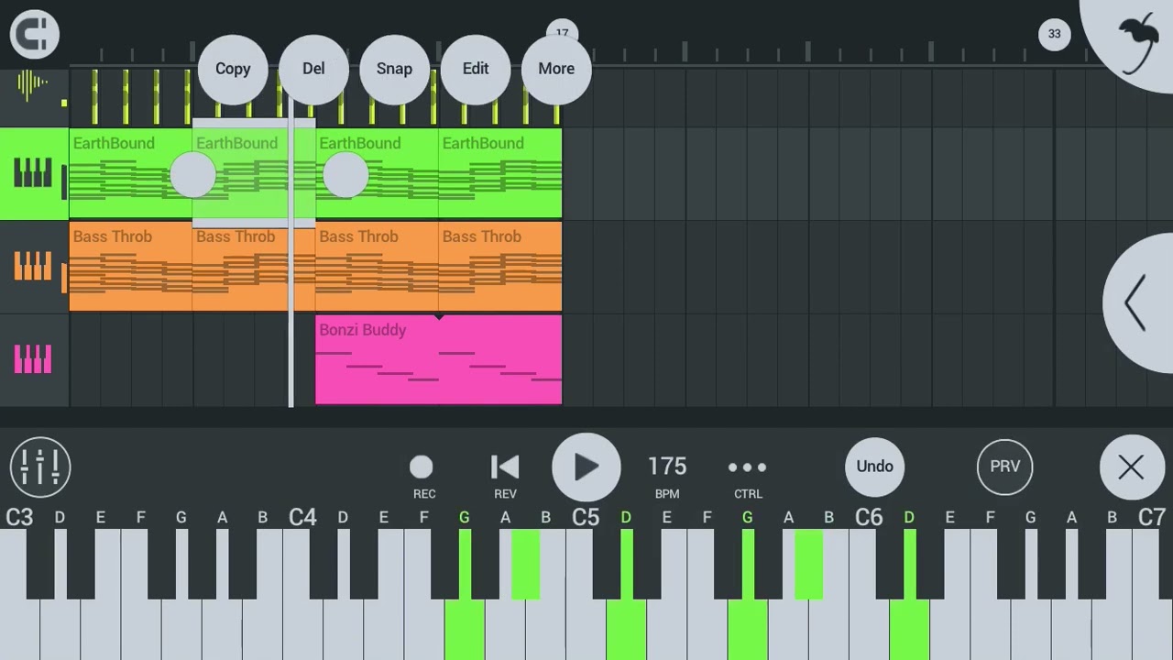Image resolution: width=1173 pixels, height=660 pixels.
Task: Select the pink keyboard track icon
Action: 32,359
